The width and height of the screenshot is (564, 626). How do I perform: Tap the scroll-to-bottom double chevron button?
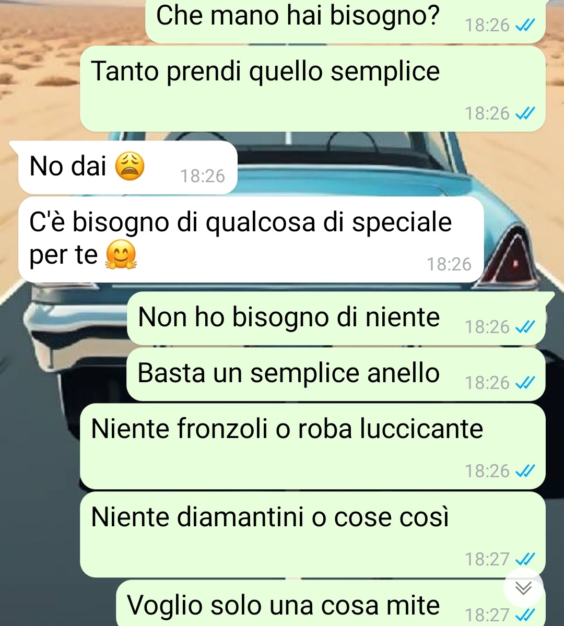523,588
